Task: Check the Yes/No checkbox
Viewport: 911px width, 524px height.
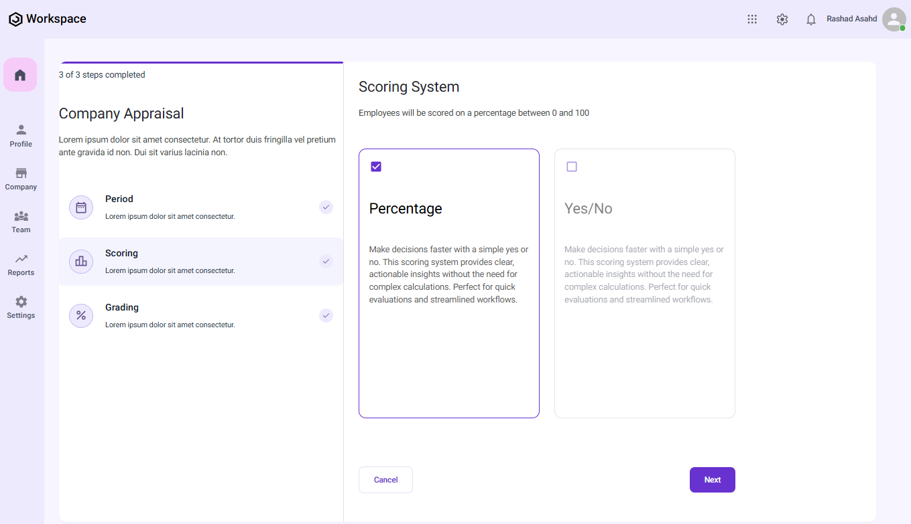Action: click(572, 167)
